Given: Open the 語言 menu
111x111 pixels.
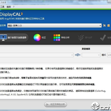Looking at the screenshot, I should (x=9, y=7).
